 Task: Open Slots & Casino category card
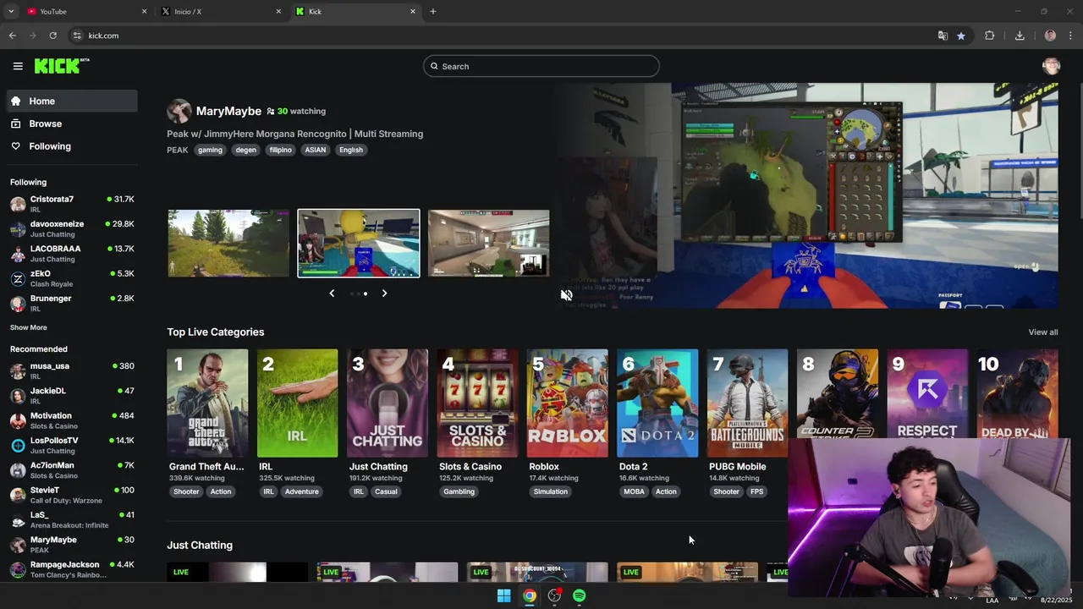pyautogui.click(x=477, y=403)
